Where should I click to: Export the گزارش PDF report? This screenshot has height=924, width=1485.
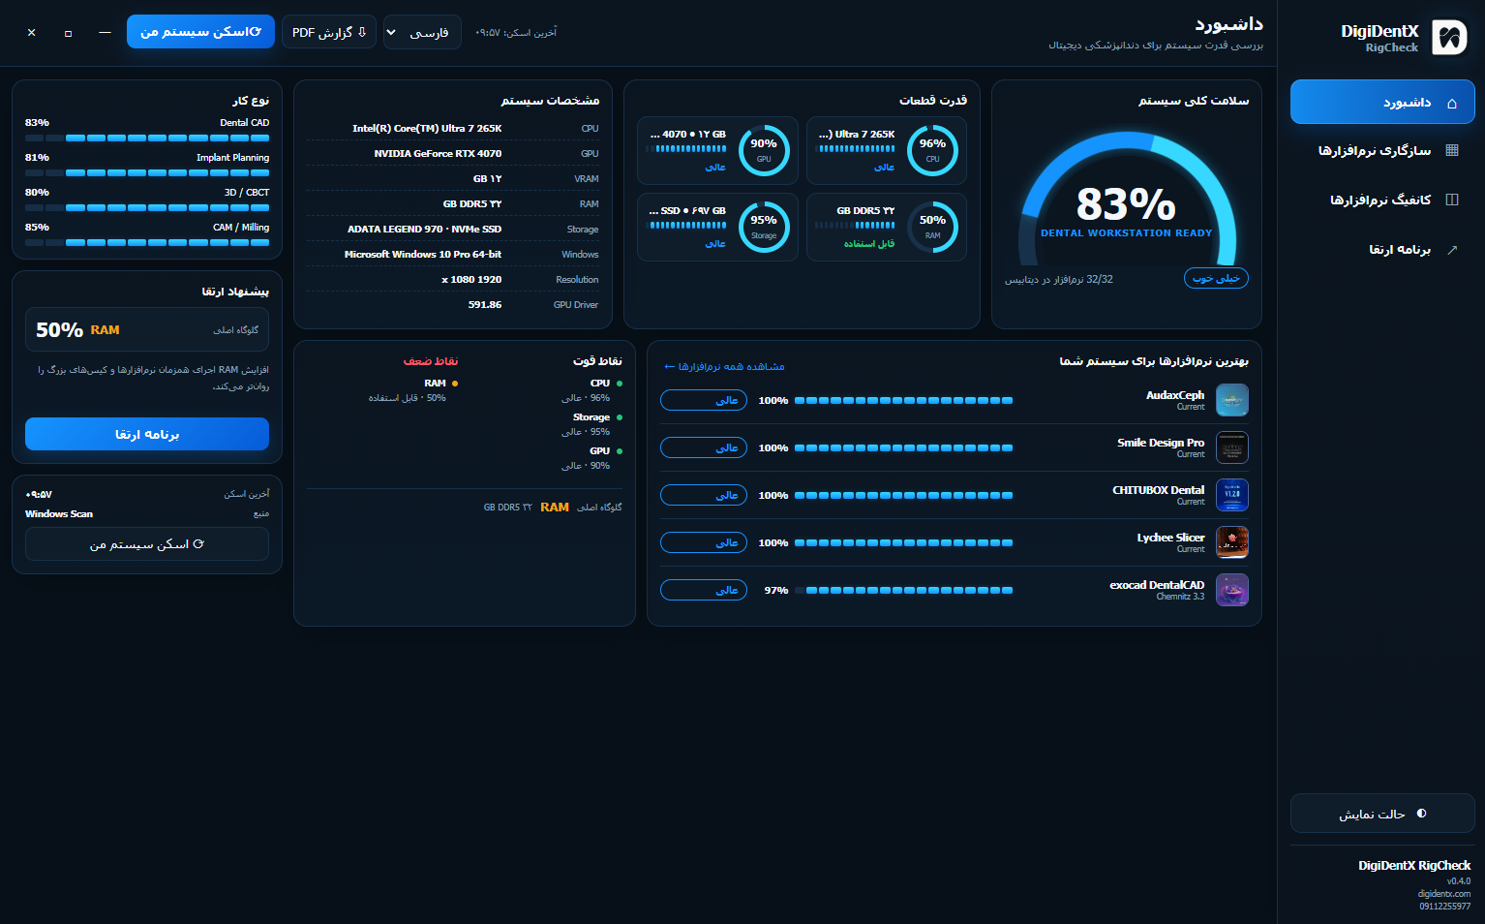(329, 32)
